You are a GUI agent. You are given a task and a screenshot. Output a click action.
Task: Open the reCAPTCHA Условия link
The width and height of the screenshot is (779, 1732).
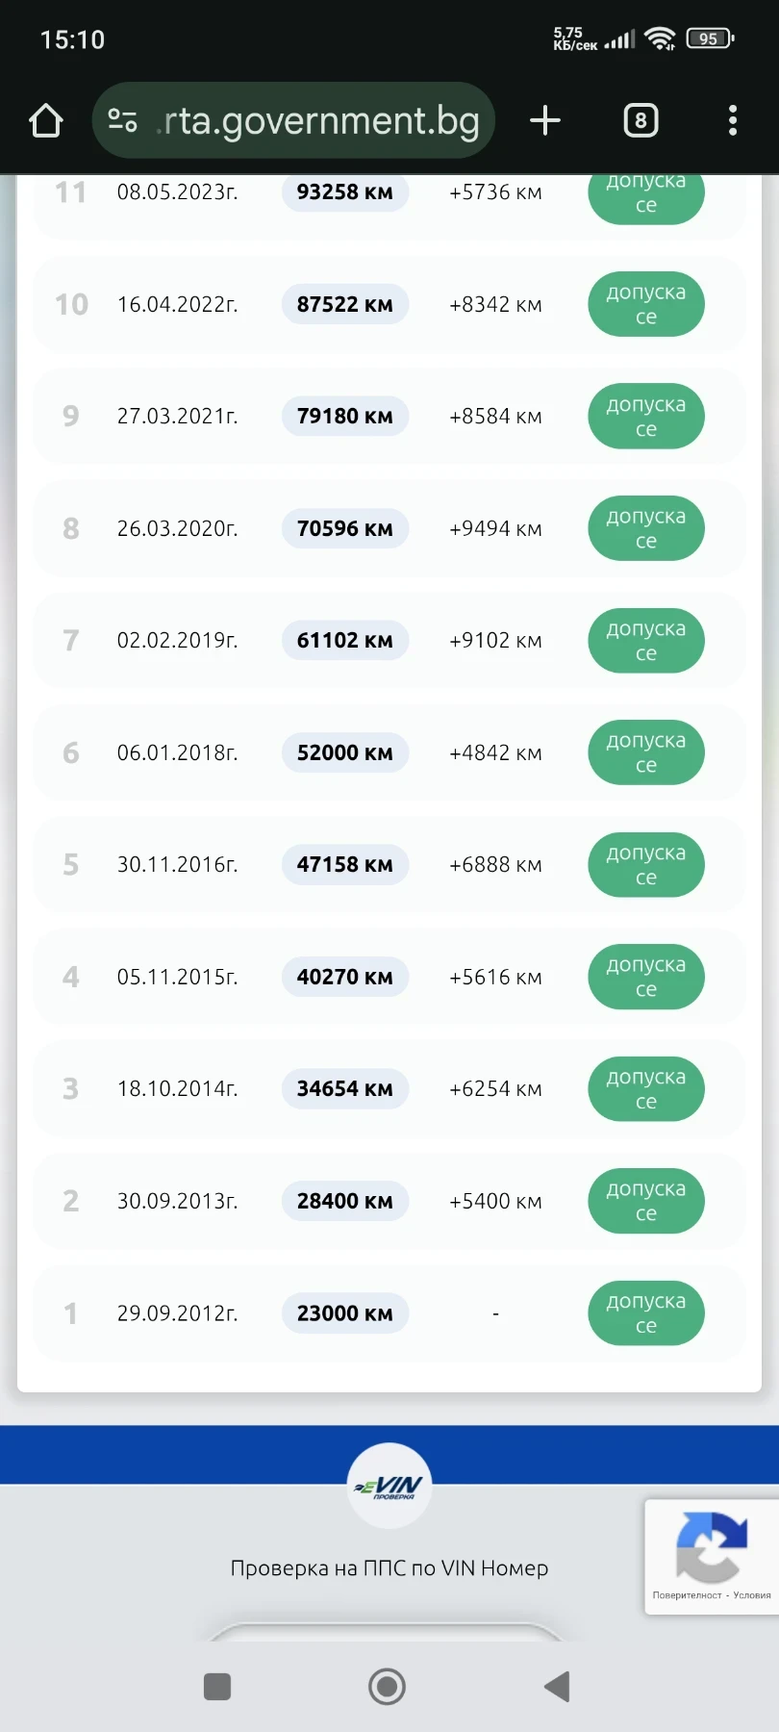pyautogui.click(x=752, y=1595)
